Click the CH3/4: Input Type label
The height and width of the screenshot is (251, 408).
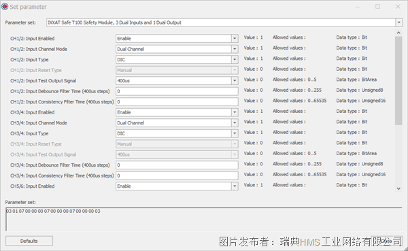coord(29,133)
